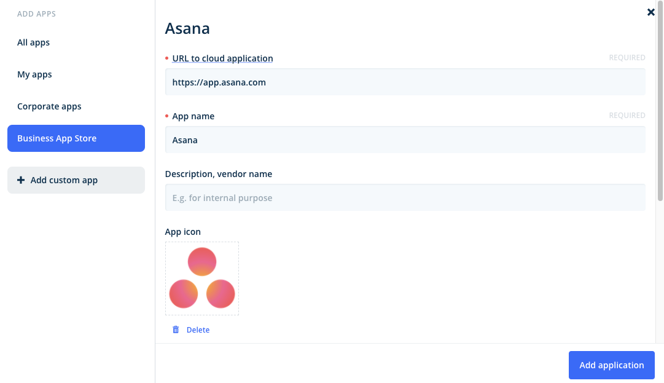The width and height of the screenshot is (664, 383).
Task: Click the Asana dialog heading
Action: pos(187,28)
